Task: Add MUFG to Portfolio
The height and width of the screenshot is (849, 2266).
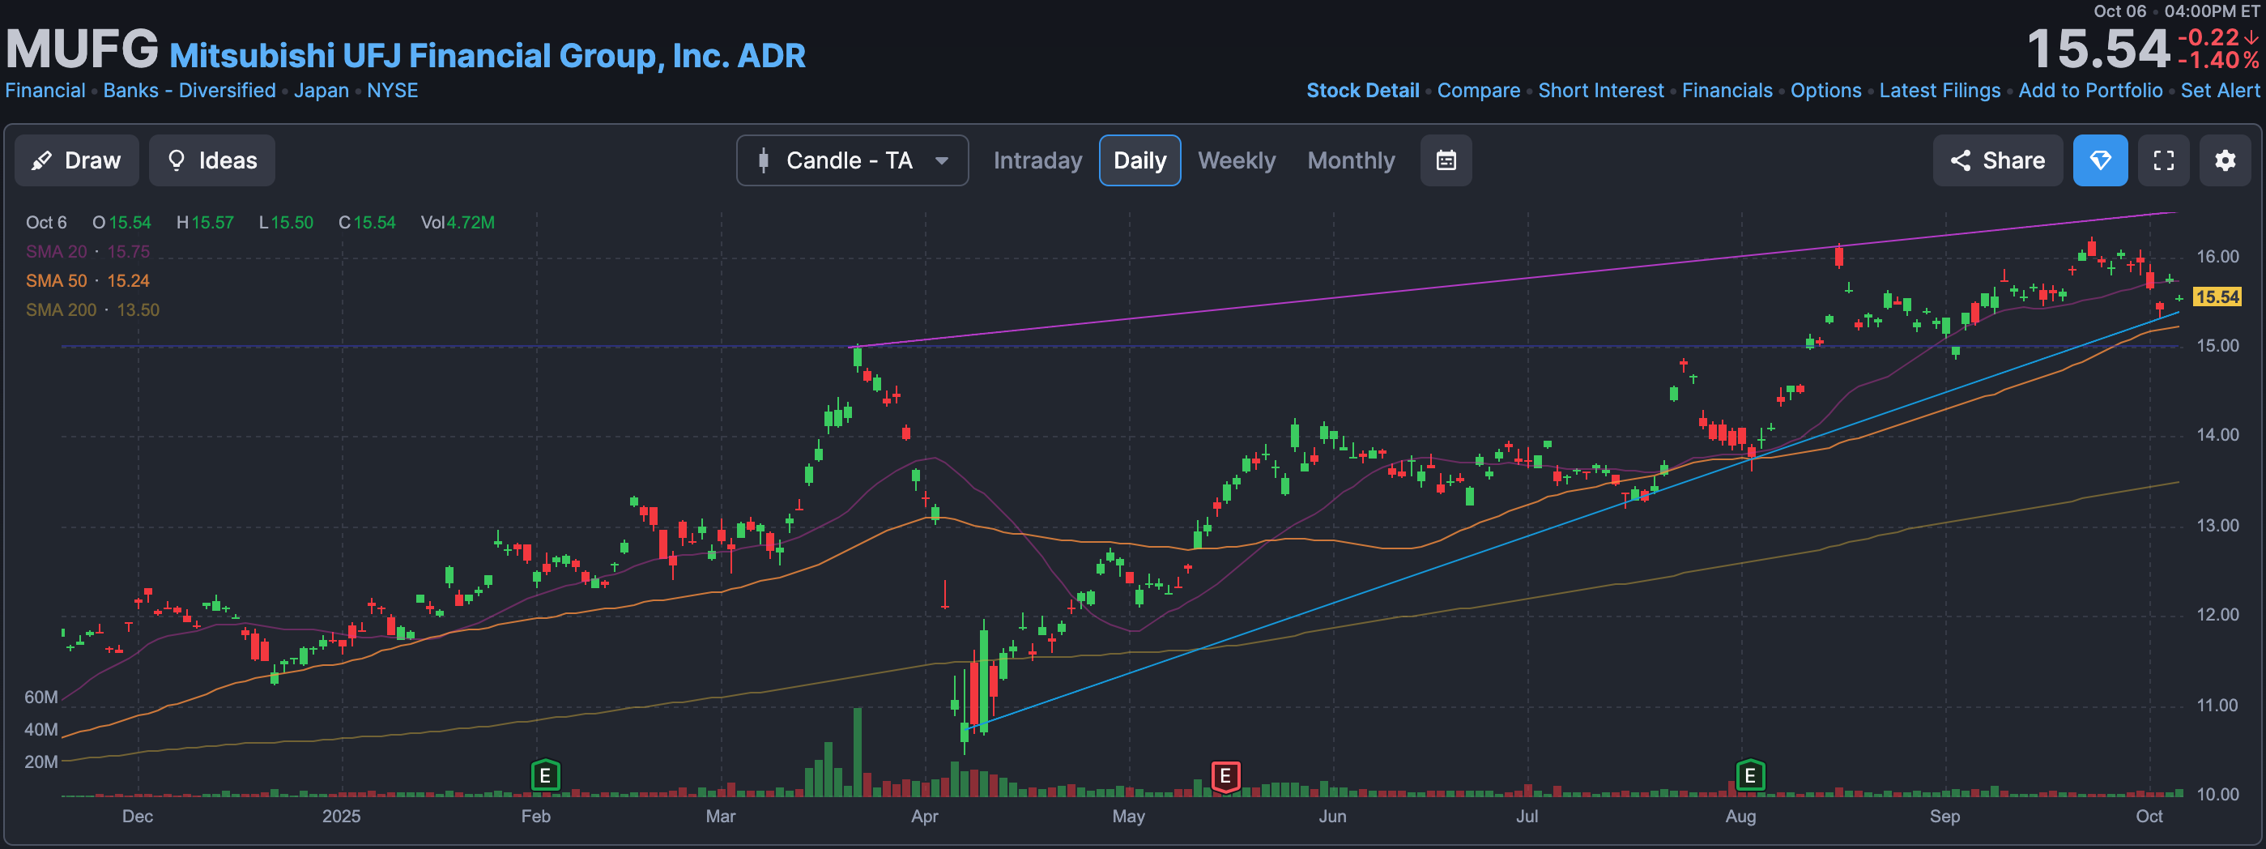Action: tap(2091, 91)
